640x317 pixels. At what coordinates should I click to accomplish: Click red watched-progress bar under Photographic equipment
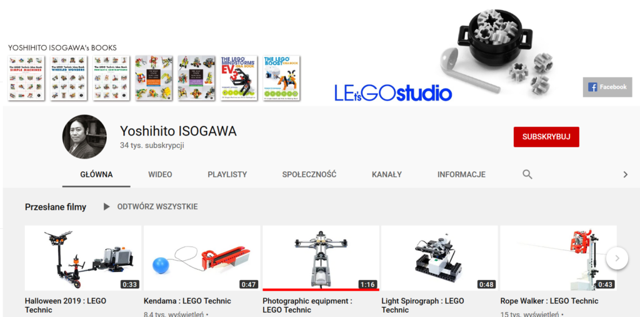point(321,290)
